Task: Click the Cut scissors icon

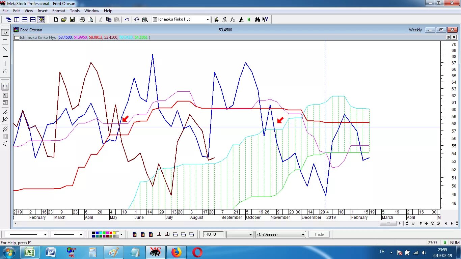Action: pyautogui.click(x=101, y=20)
